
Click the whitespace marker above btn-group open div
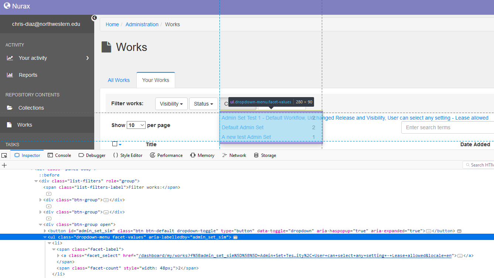pos(48,219)
